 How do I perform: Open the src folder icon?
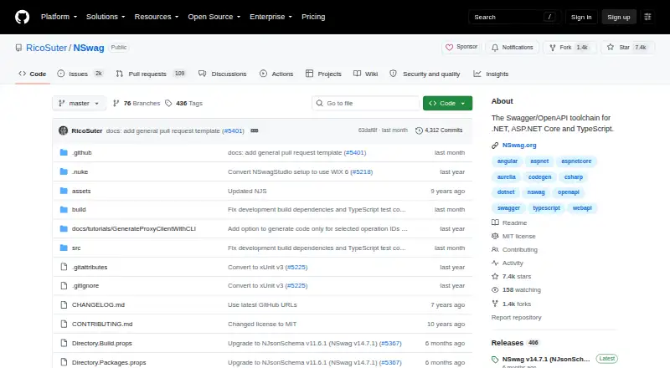point(64,248)
